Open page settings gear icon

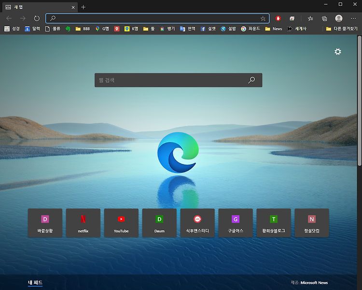338,52
